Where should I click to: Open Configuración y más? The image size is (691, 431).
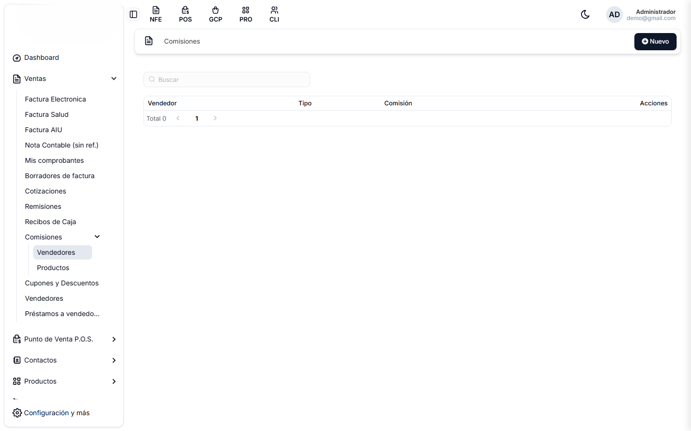pos(57,413)
